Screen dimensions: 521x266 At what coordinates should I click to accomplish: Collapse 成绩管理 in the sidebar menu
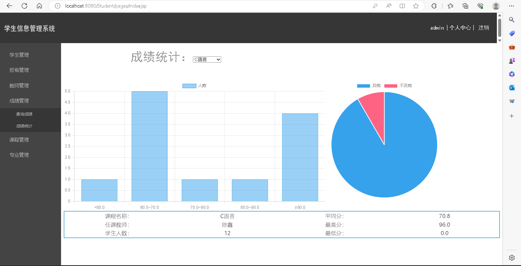pos(19,101)
